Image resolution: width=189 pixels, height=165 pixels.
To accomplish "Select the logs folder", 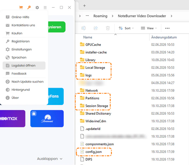I will tap(89, 75).
